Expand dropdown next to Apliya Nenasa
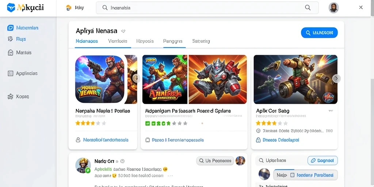The width and height of the screenshot is (374, 187). click(x=123, y=31)
